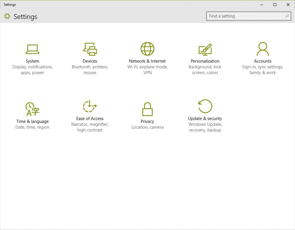Minimize the Settings window

pyautogui.click(x=262, y=5)
